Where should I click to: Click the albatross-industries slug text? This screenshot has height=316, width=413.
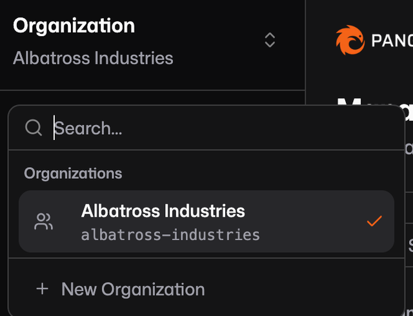[x=170, y=235]
